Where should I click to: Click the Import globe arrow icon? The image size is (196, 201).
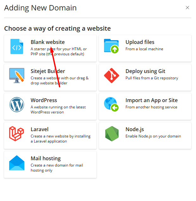(x=111, y=104)
